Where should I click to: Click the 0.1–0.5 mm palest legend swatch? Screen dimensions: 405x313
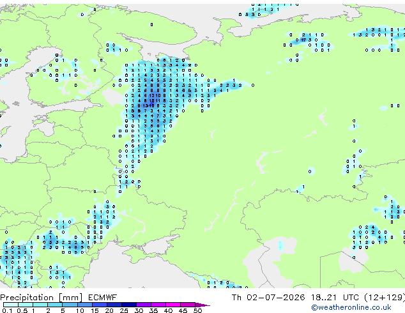click(11, 305)
